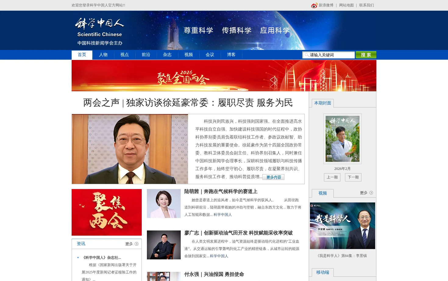Open the 视频 navigation menu item
The height and width of the screenshot is (281, 448).
pos(189,55)
